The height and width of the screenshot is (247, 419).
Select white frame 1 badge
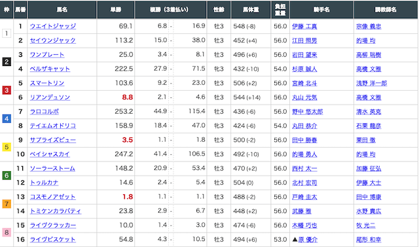coord(7,33)
